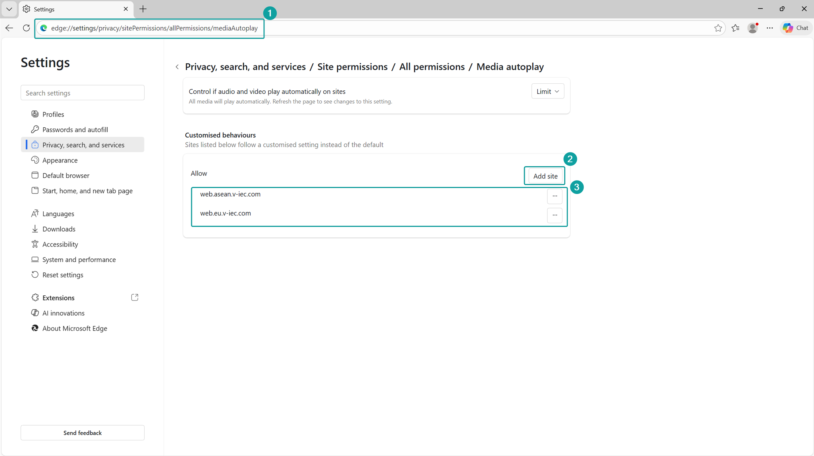Click the Add site button

[x=545, y=176]
